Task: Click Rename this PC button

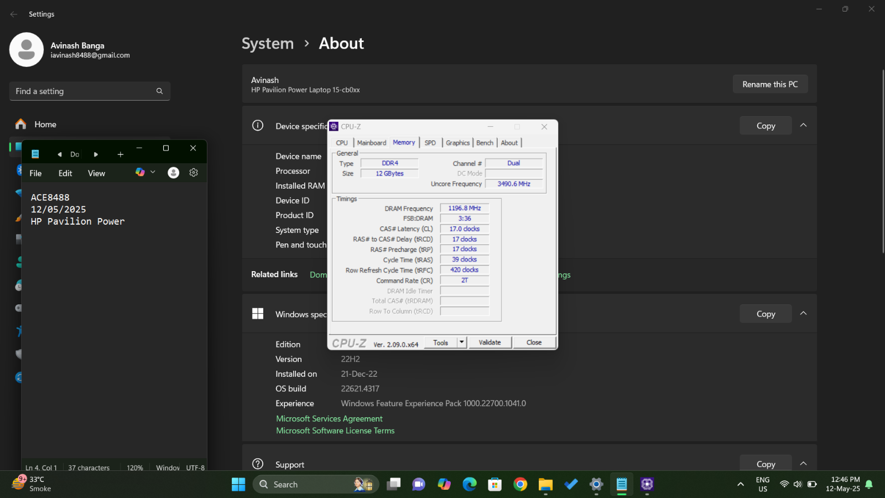Action: pos(770,84)
